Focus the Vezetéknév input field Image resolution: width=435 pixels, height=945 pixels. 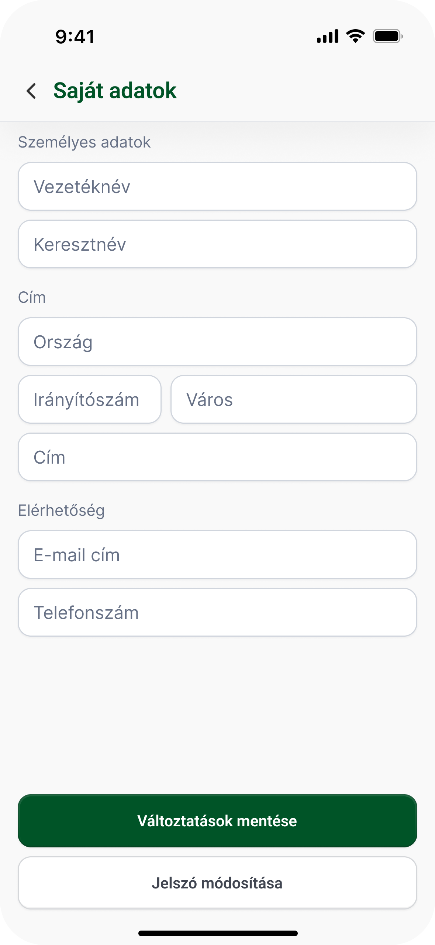pos(217,187)
